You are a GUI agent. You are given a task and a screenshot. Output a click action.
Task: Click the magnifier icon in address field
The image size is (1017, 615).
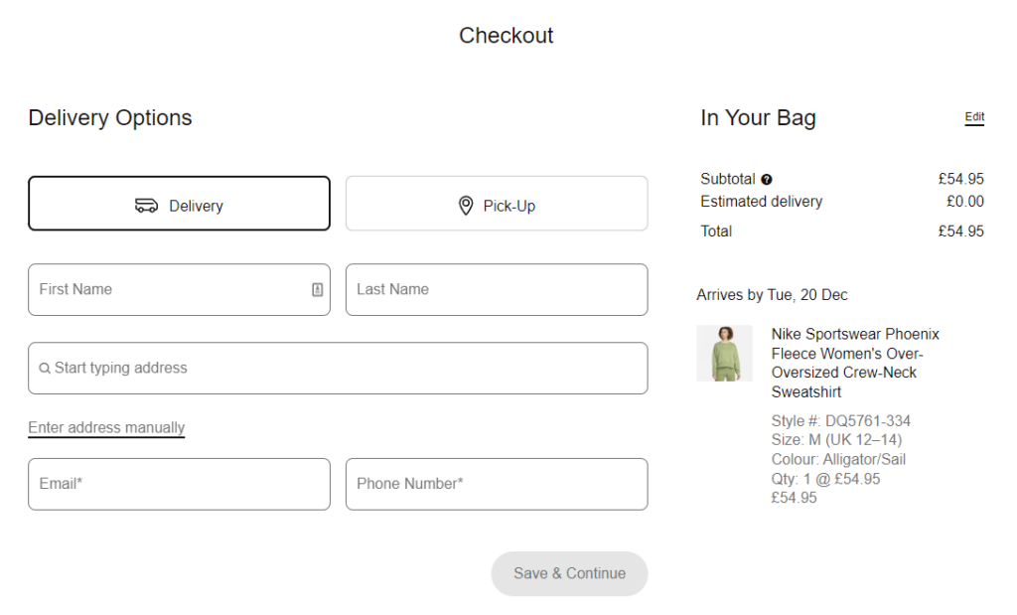click(45, 368)
